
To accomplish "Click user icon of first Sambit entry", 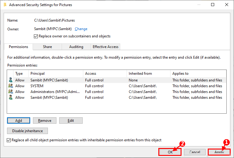I will (11, 80).
